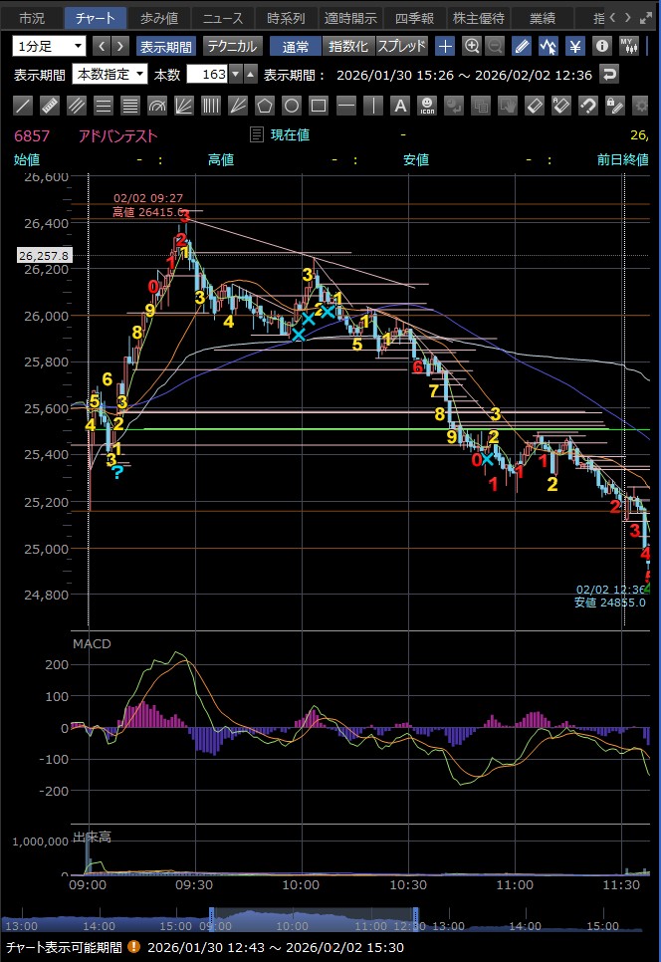Click the 表示期間 button
661x962 pixels.
coord(166,46)
